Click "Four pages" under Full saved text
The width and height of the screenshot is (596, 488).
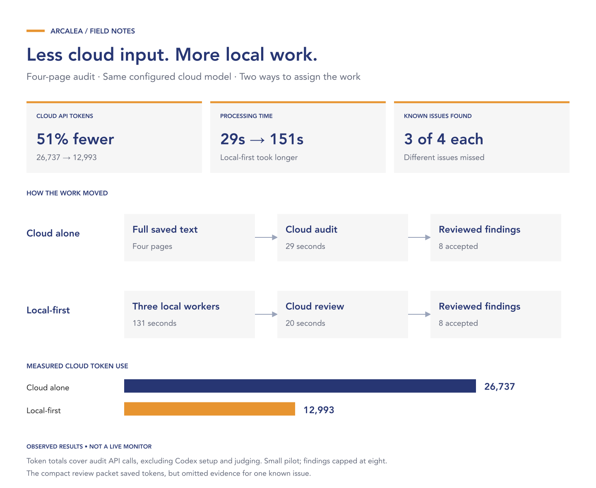tap(152, 246)
